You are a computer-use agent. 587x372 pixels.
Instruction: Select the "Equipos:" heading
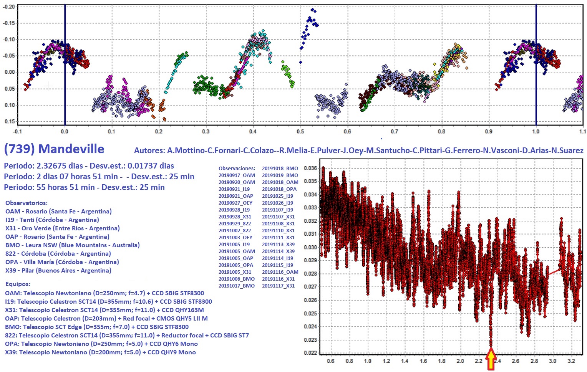click(x=18, y=284)
